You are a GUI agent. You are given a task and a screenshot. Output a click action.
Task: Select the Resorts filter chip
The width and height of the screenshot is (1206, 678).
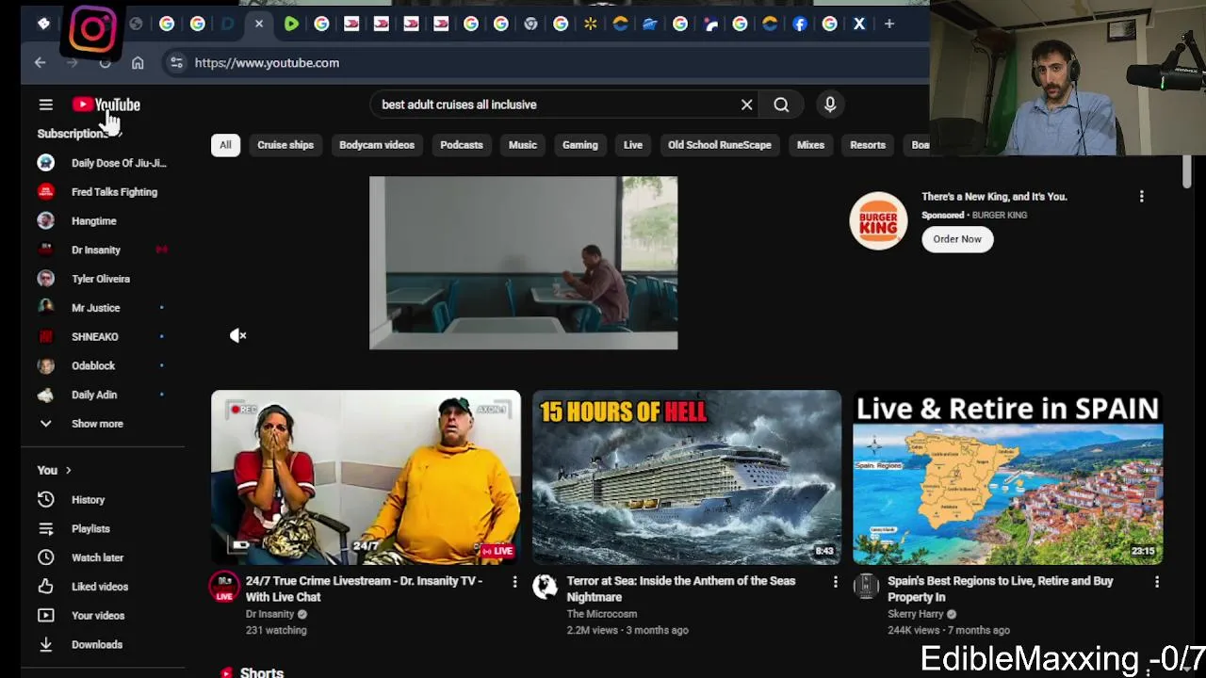867,145
